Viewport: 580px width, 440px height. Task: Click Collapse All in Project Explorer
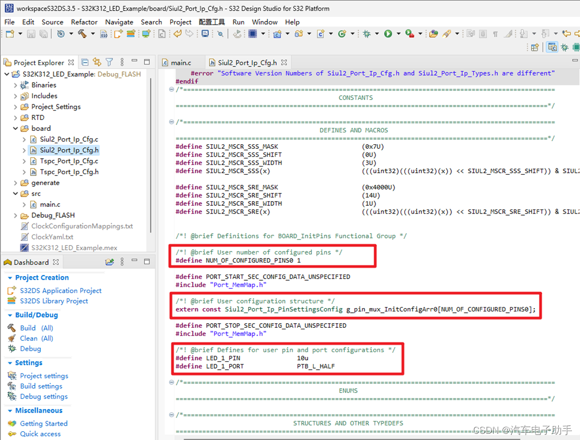click(85, 62)
